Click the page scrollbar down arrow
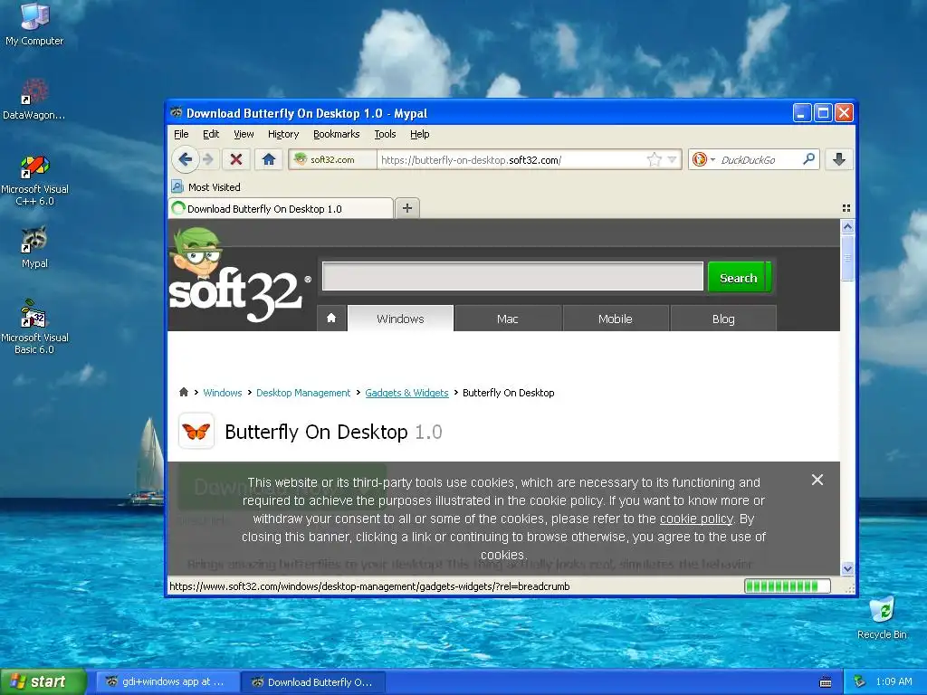927x695 pixels. pyautogui.click(x=847, y=568)
